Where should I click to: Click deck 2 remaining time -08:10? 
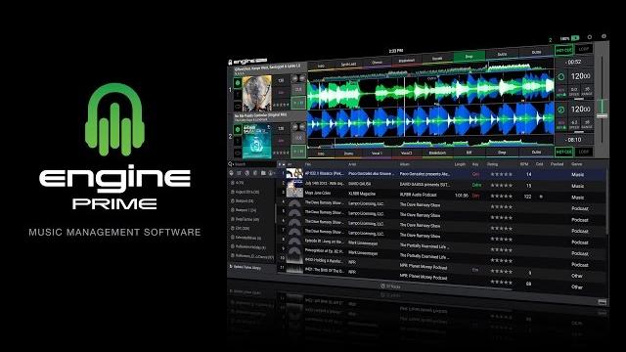574,140
